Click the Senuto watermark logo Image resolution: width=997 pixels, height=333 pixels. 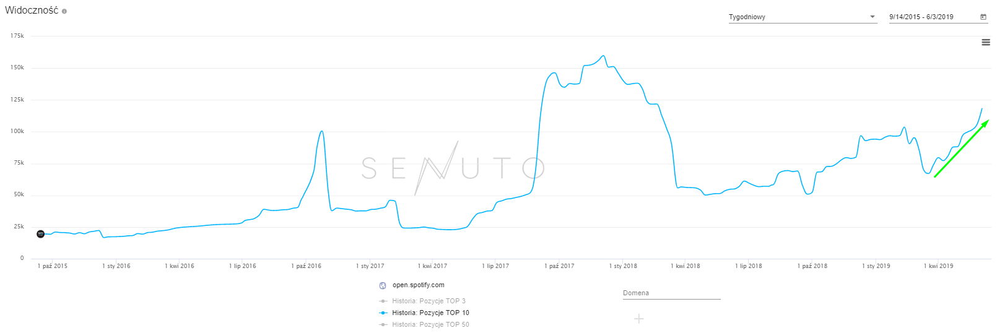point(452,168)
